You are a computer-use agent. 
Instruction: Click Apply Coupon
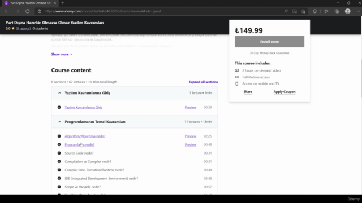click(x=285, y=92)
